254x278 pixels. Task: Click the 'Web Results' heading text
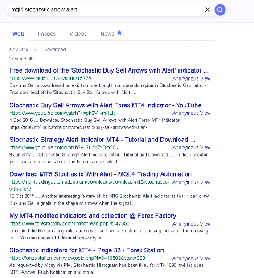22,59
